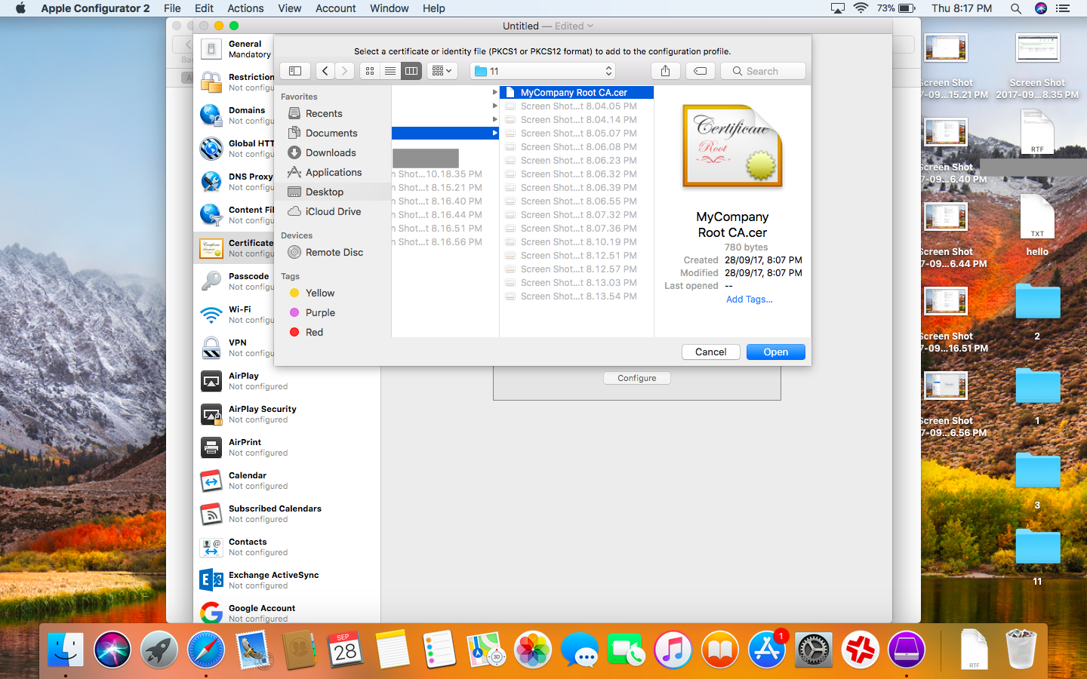Choose the Subscribed Calendars payload icon

pyautogui.click(x=211, y=514)
